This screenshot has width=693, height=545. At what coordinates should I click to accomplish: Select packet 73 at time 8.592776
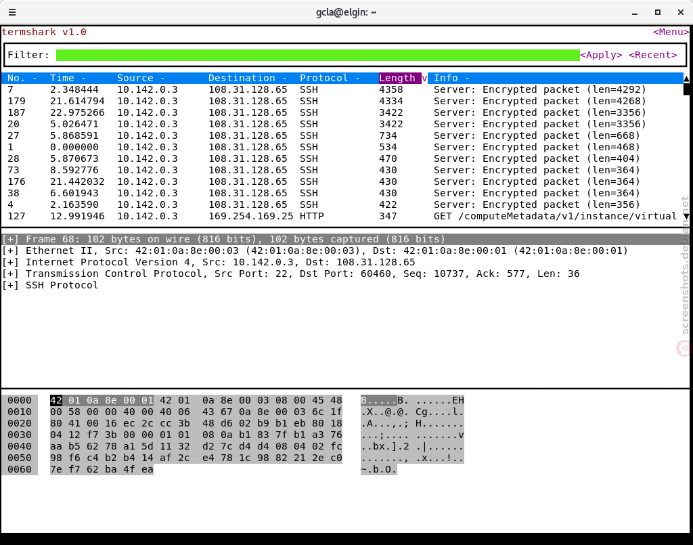pyautogui.click(x=342, y=170)
